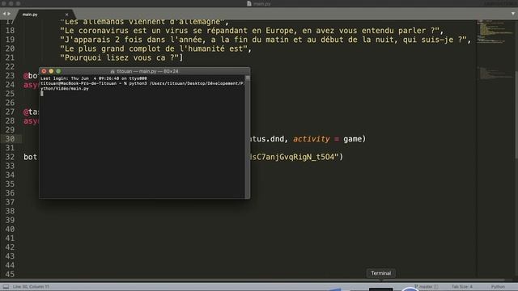Minimize the Terminal window with yellow button
This screenshot has height=291, width=518.
(51, 71)
